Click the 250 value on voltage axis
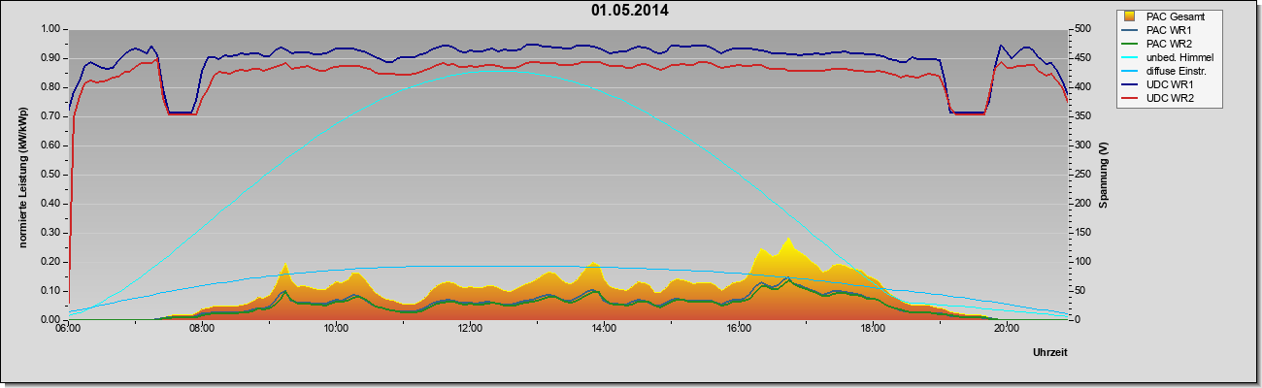The height and width of the screenshot is (388, 1262). pos(1080,175)
